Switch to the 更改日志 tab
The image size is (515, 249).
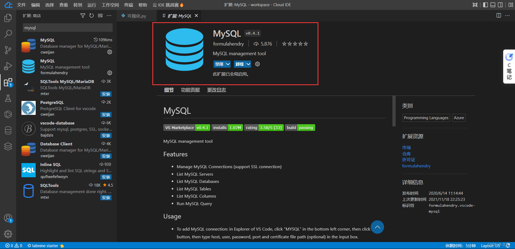216,90
